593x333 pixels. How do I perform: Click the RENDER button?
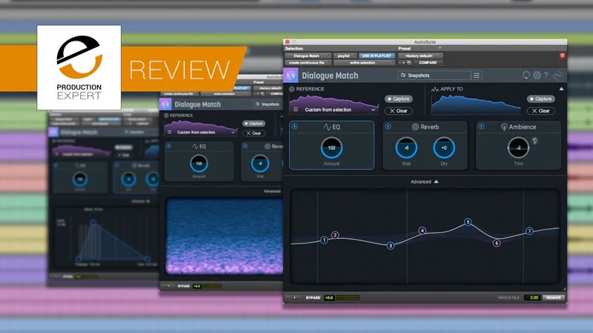click(554, 297)
